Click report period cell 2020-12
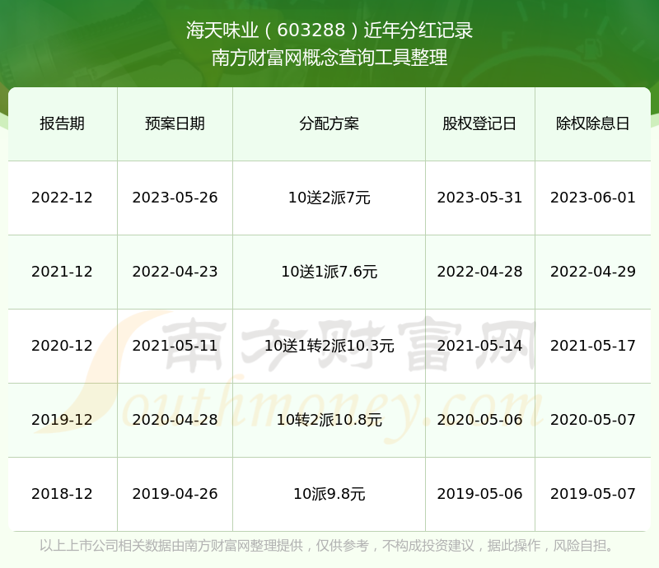Screen dimensions: 659x568 click(63, 346)
